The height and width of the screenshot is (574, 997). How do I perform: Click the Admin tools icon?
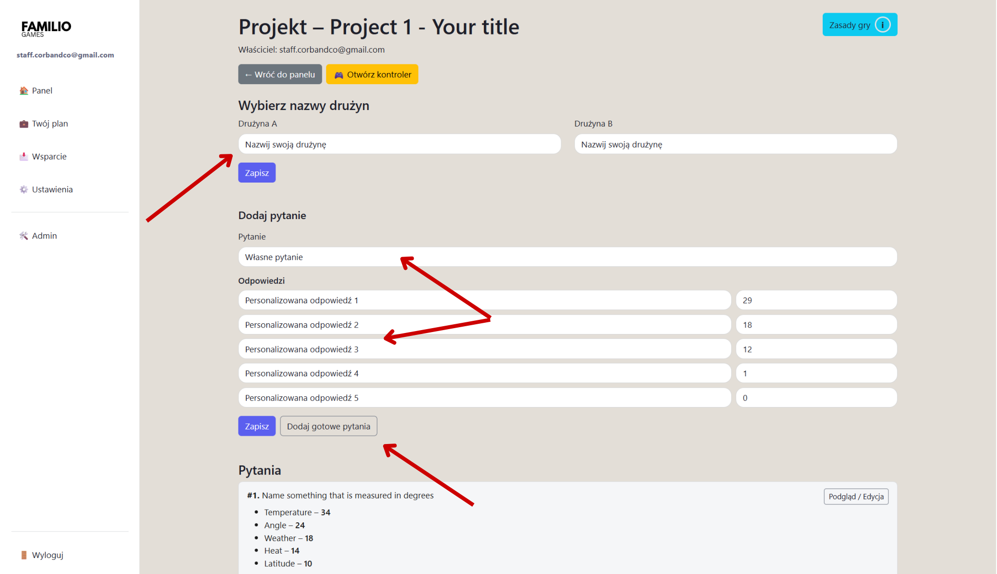(x=23, y=236)
